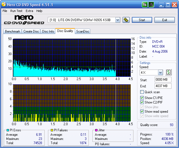179x148 pixels.
Task: Click the PI Failures average 0.11
Action: click(x=83, y=135)
